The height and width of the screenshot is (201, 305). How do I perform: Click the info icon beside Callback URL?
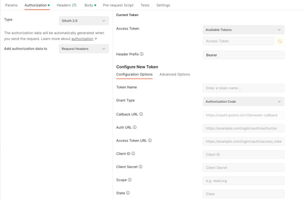(x=141, y=114)
